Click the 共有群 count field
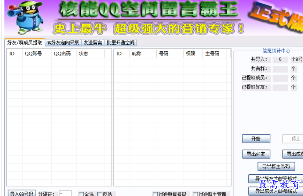Image resolution: width=303 pixels, height=196 pixels. click(280, 69)
